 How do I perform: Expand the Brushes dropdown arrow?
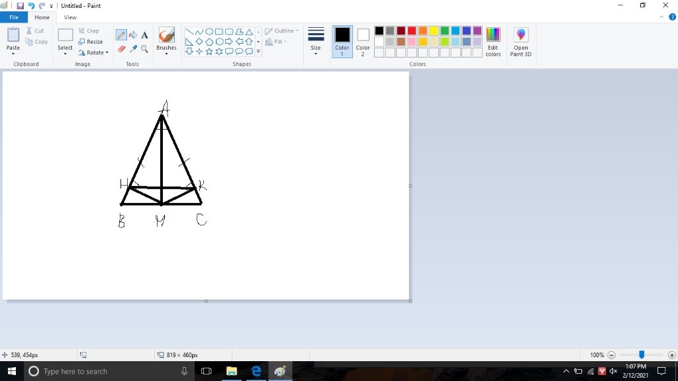(166, 54)
